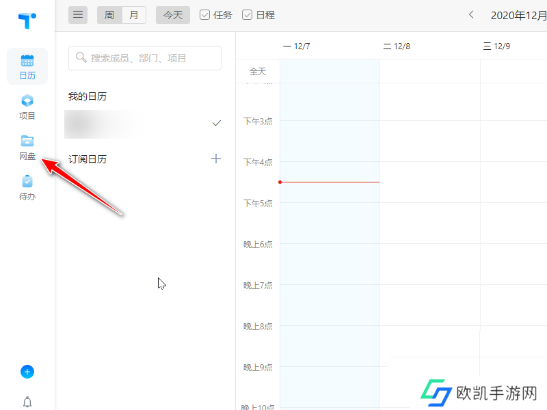Click the Teambition logo
The width and height of the screenshot is (547, 410).
click(26, 20)
